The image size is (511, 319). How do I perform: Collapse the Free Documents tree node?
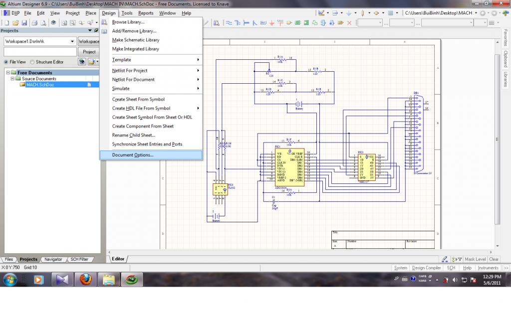click(x=8, y=73)
